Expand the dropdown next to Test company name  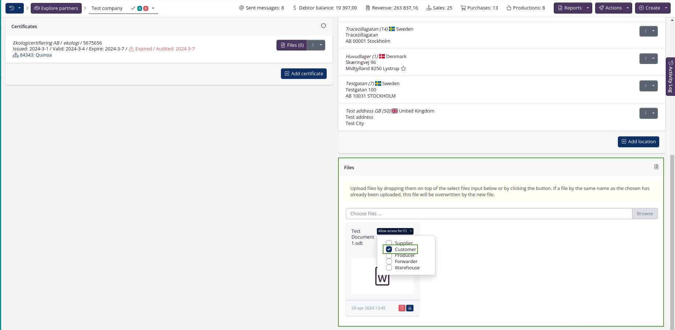pos(153,8)
